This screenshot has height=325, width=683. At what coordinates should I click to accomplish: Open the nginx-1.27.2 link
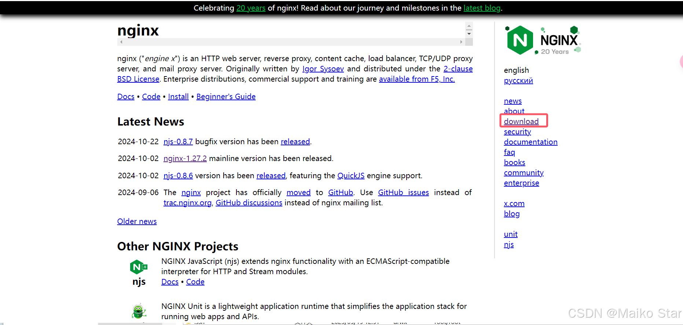[185, 158]
